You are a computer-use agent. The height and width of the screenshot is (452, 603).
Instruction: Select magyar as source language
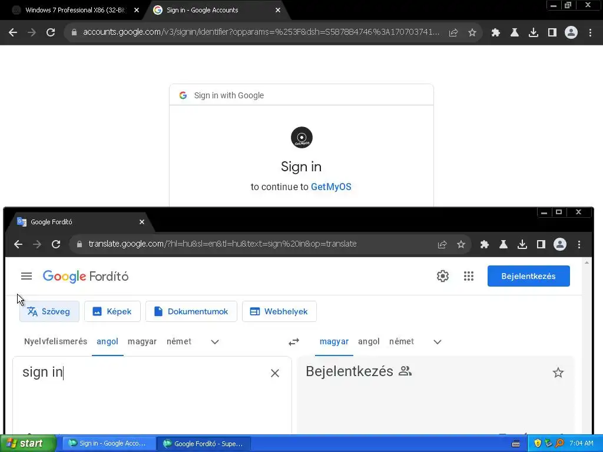coord(143,341)
